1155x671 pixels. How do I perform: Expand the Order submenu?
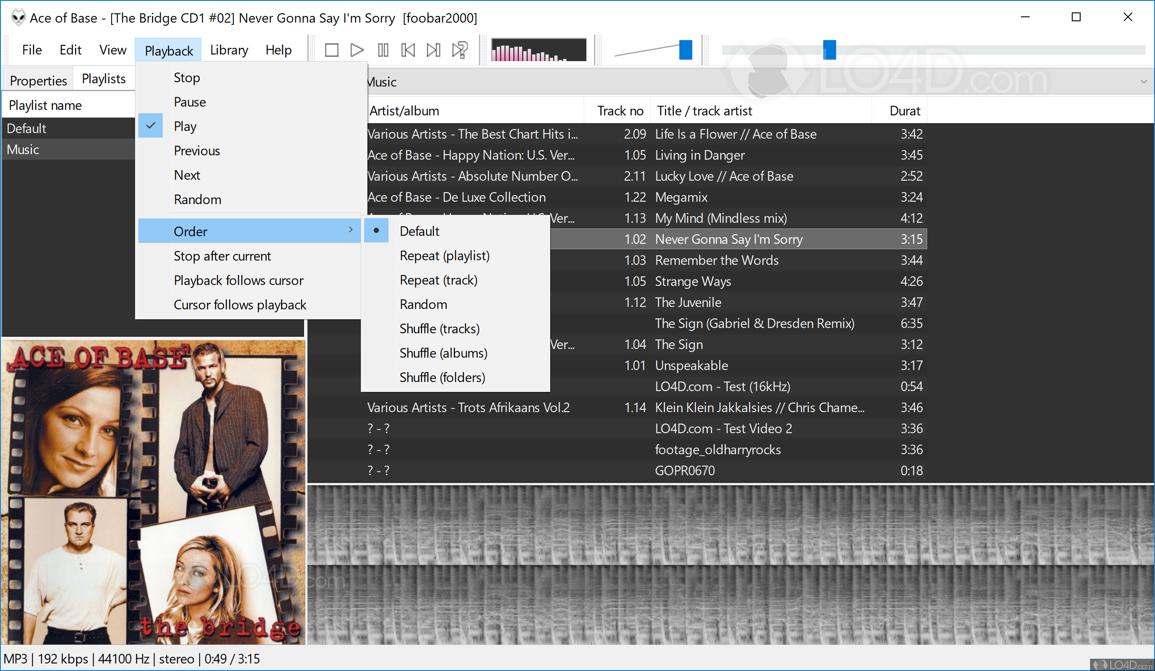250,231
